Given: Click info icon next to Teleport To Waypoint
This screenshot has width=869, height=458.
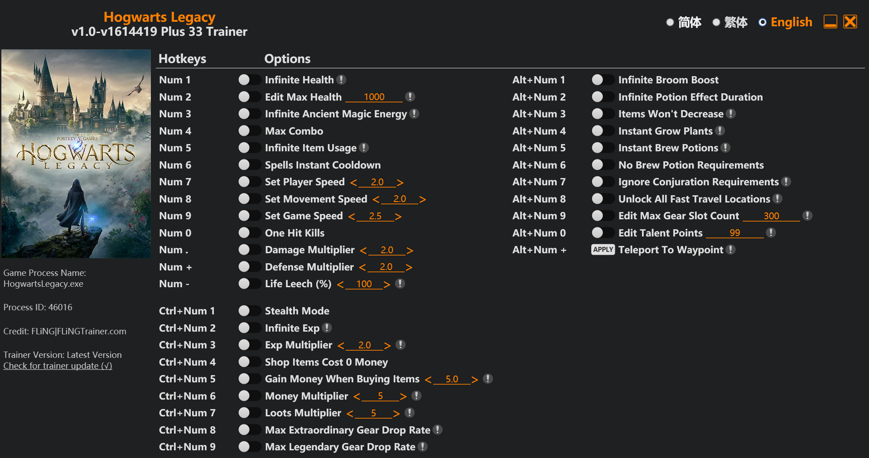Looking at the screenshot, I should tap(730, 250).
